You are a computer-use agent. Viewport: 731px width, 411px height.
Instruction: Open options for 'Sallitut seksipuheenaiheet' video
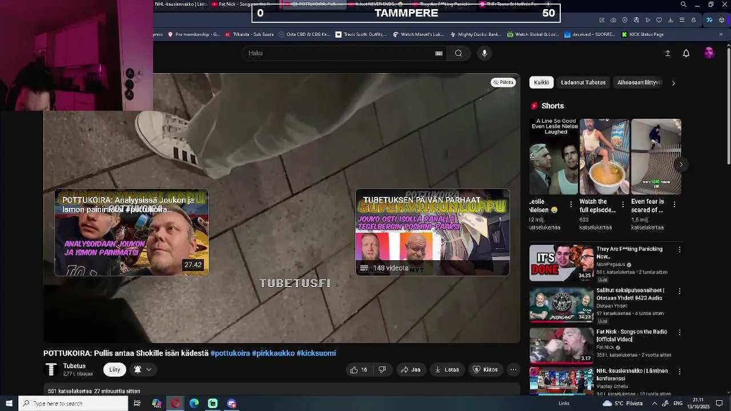click(680, 291)
